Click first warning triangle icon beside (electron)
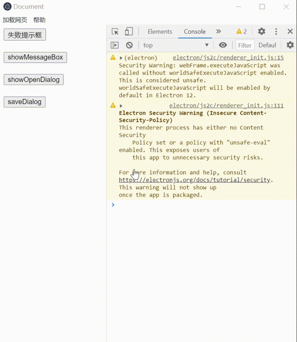The image size is (297, 342). tap(113, 58)
